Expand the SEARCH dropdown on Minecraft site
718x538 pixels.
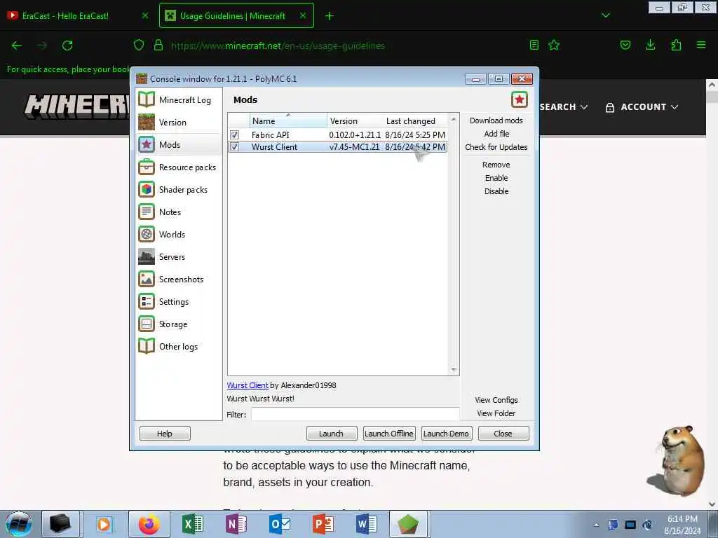tap(563, 106)
